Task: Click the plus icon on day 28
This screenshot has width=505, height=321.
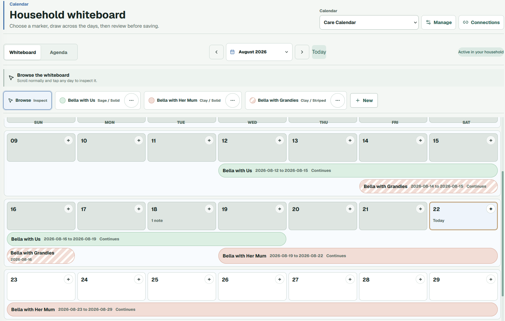Action: (x=420, y=280)
